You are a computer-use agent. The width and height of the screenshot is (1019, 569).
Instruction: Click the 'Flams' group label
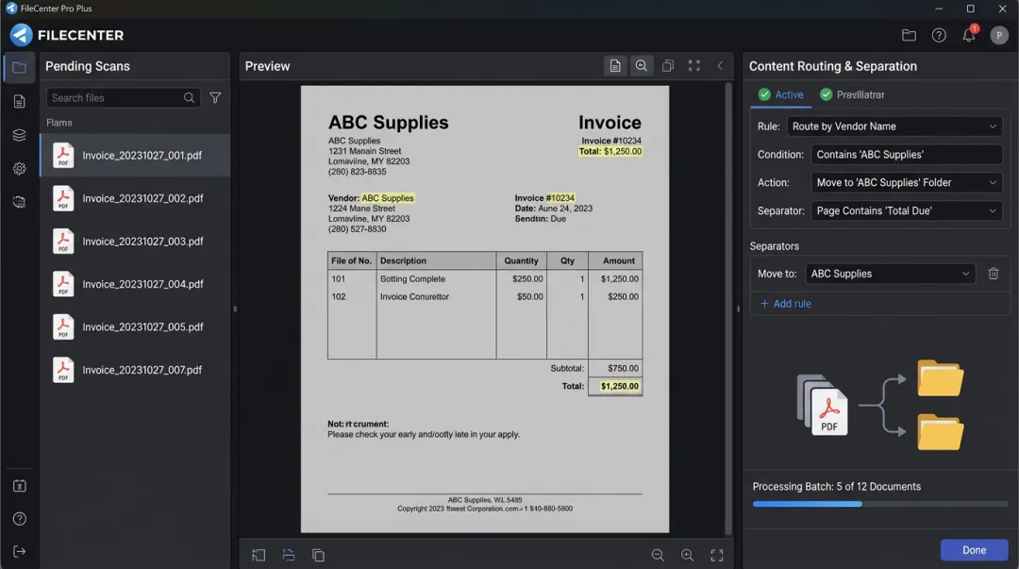click(x=59, y=123)
